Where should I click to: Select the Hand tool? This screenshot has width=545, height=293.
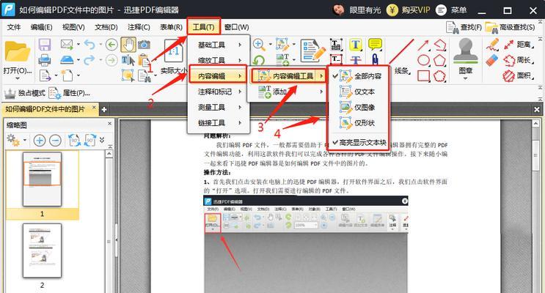click(128, 45)
